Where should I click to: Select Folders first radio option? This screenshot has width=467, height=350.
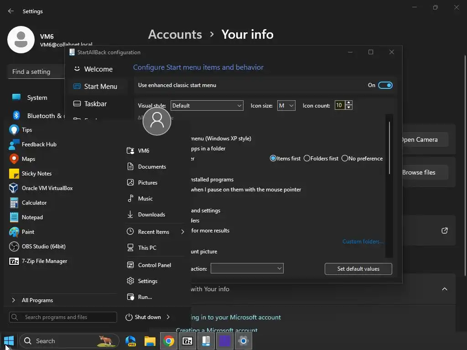coord(321,158)
